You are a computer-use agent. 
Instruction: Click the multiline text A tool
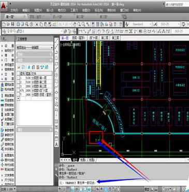[x=56, y=145]
